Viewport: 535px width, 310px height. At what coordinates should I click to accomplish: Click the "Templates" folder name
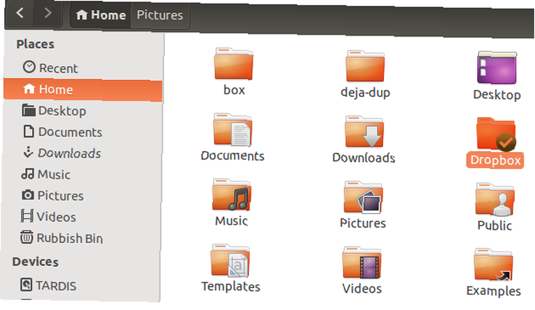tap(231, 286)
